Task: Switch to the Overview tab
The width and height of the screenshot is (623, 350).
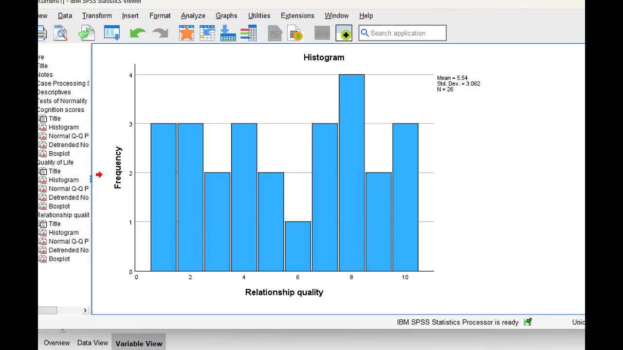Action: [x=56, y=343]
